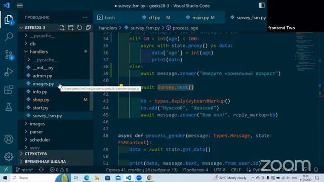Refresh the explorer tree
Viewport: 324px width, 182px height.
coord(79,28)
